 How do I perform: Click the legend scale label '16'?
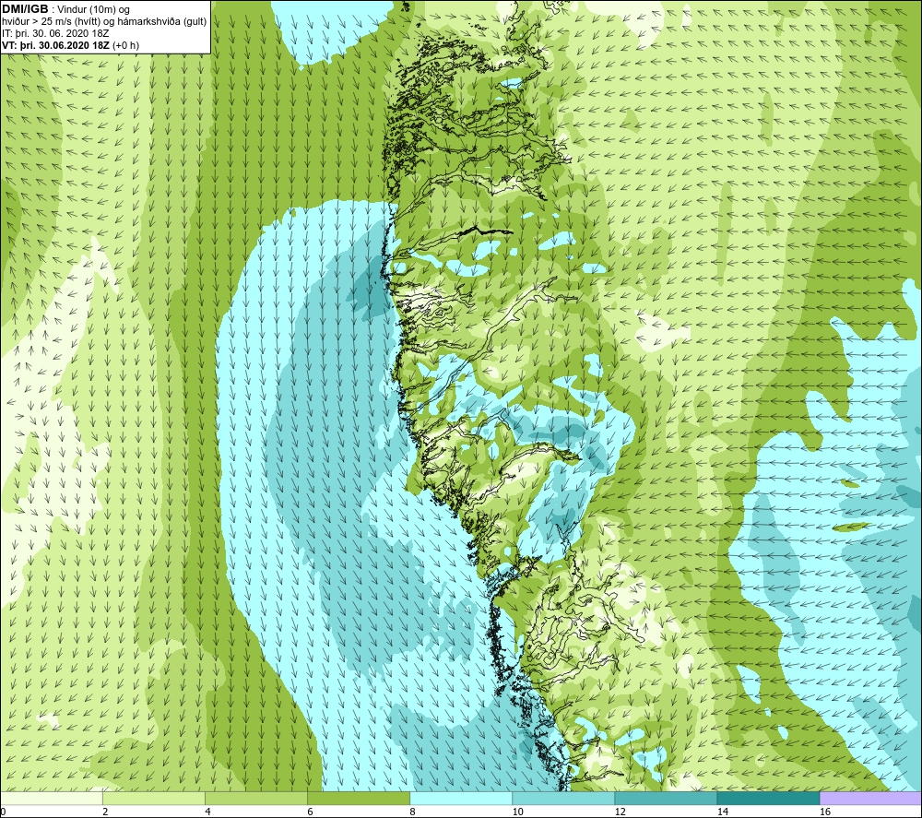coord(825,812)
